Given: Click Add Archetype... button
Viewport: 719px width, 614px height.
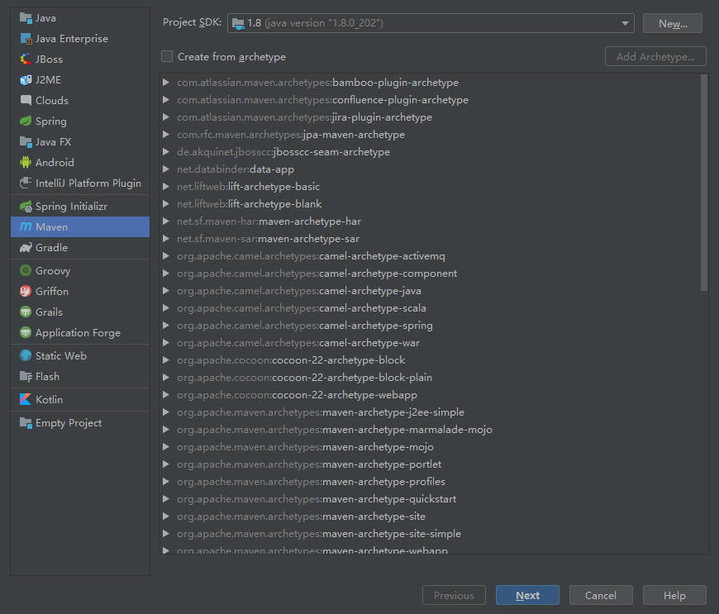Looking at the screenshot, I should coord(655,56).
